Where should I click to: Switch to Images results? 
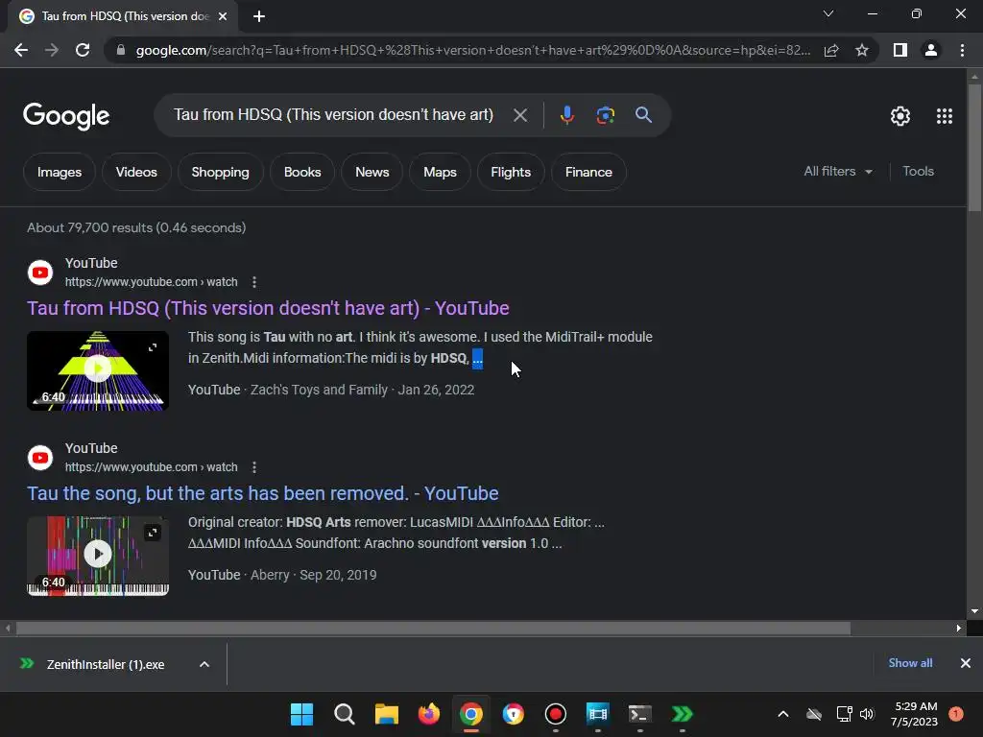click(60, 172)
